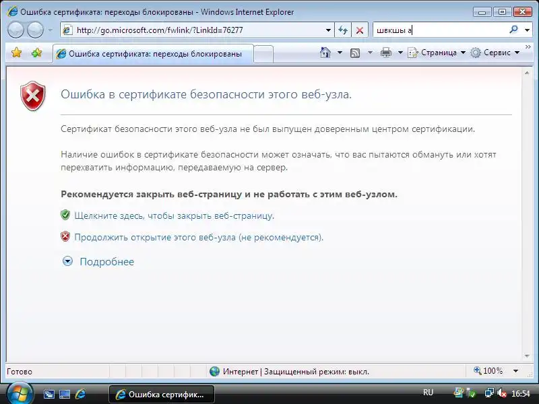Click green shield icon next to close link

65,215
